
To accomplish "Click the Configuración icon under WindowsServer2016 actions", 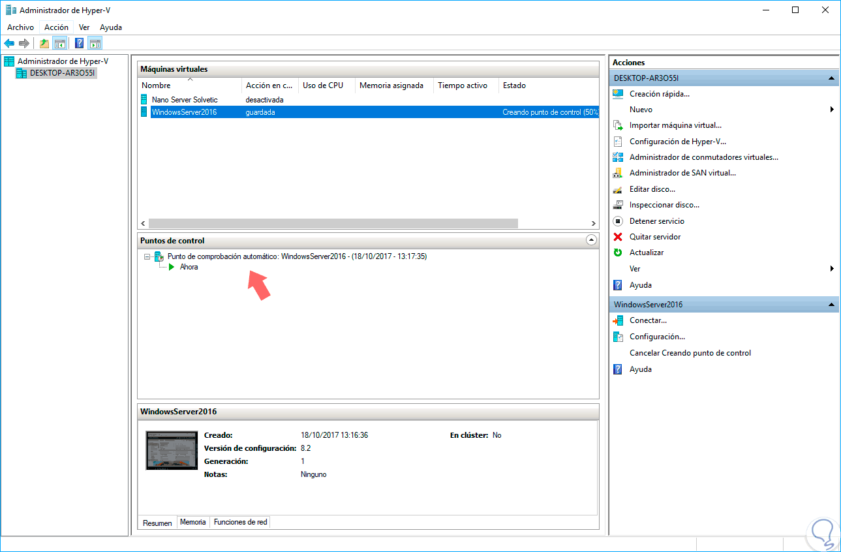I will [x=618, y=337].
